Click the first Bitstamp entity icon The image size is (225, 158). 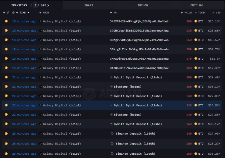[111, 87]
